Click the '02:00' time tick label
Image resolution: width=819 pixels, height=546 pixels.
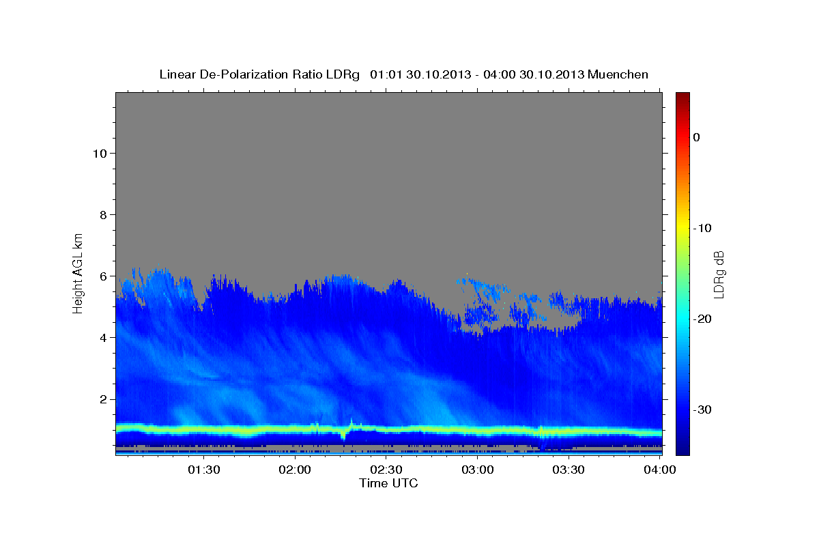coord(295,470)
